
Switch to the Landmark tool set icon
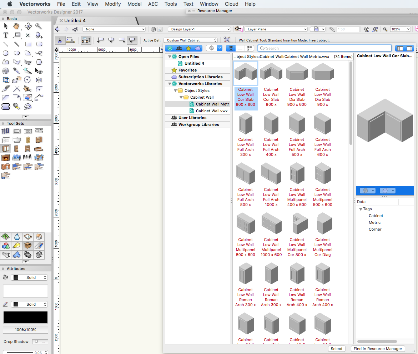coord(6,237)
